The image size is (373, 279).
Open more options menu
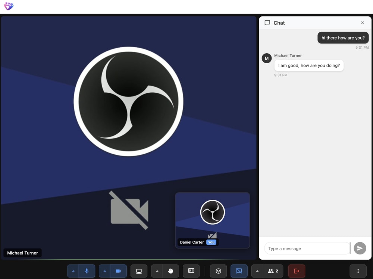(x=358, y=271)
